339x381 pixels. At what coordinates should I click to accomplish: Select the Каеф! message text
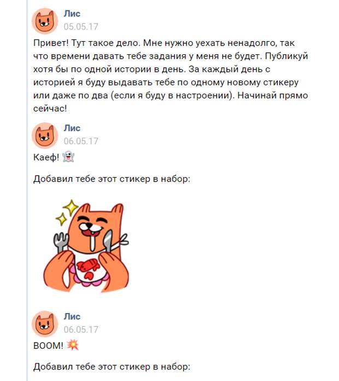[x=46, y=157]
